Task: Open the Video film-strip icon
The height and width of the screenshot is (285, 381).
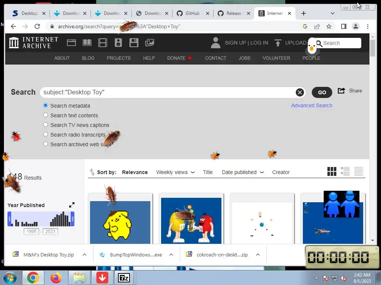Action: pos(103,43)
